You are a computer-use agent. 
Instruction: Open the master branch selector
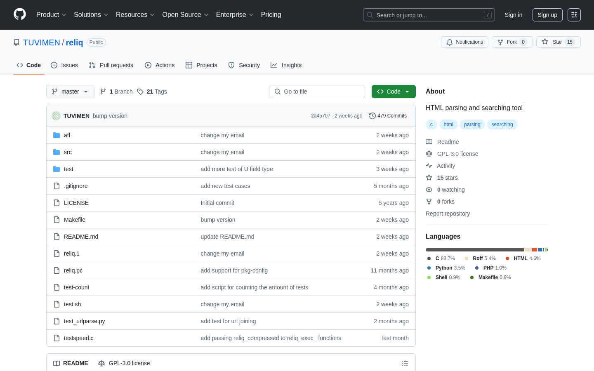[70, 92]
